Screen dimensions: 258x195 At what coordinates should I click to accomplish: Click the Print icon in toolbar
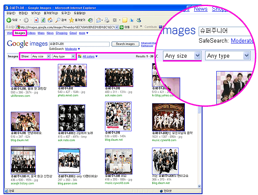click(x=106, y=20)
